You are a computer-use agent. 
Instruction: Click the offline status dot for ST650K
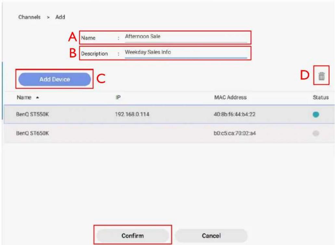point(316,133)
